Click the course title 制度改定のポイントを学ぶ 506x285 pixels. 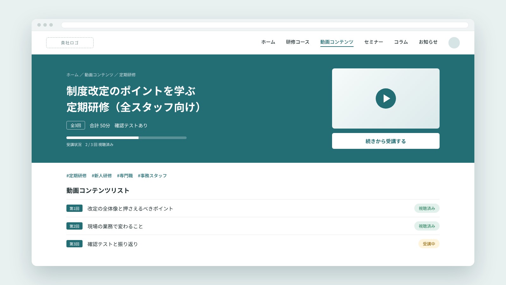pos(131,91)
